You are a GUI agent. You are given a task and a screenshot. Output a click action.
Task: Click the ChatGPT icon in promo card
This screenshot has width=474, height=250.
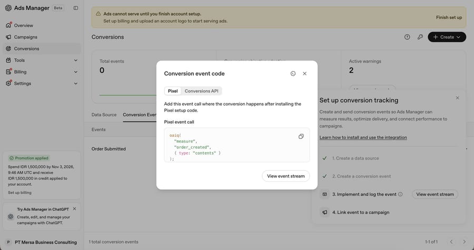coord(11,216)
